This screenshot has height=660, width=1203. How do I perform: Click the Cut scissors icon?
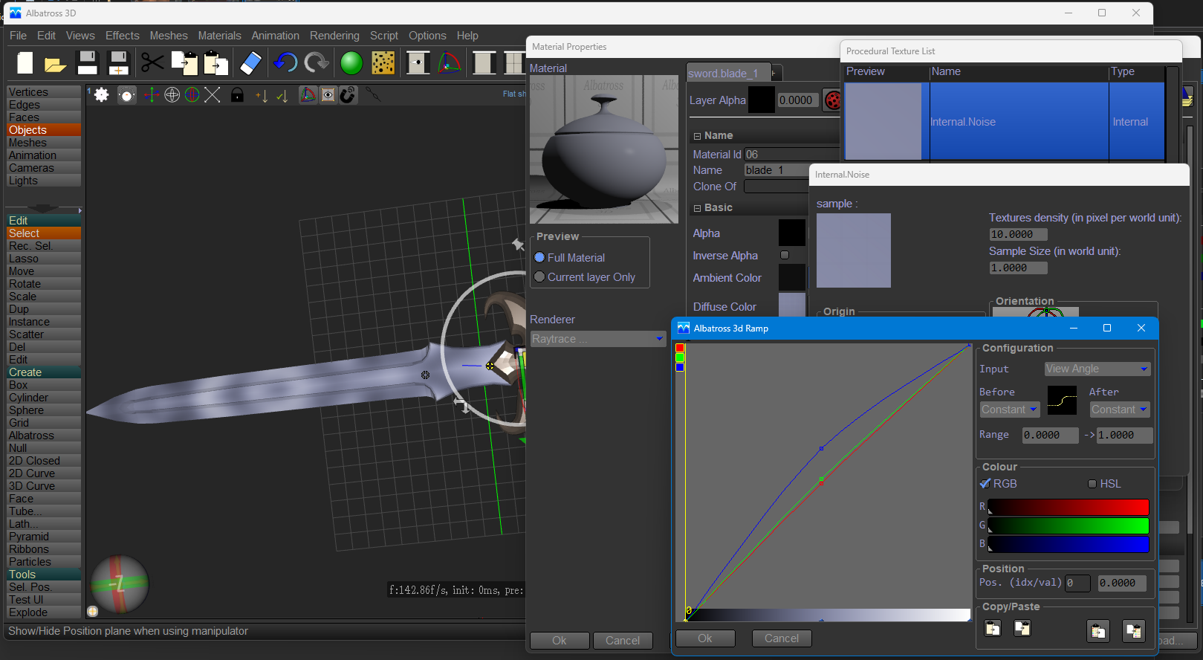coord(152,63)
